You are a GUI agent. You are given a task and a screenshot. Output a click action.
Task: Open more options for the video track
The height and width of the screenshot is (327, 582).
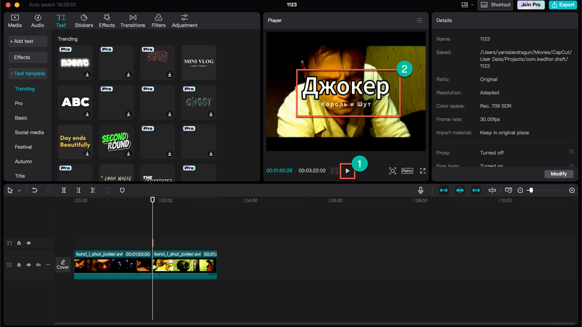48,265
